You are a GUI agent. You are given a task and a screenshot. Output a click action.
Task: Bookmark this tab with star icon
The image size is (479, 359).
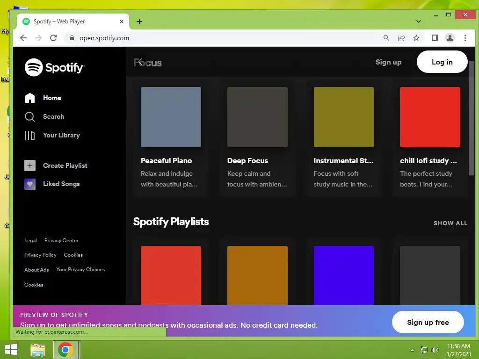pyautogui.click(x=416, y=38)
